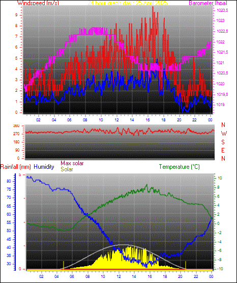The height and width of the screenshot is (283, 237).
Task: Click the 3 on the windspeed axis
Action: (x=16, y=80)
